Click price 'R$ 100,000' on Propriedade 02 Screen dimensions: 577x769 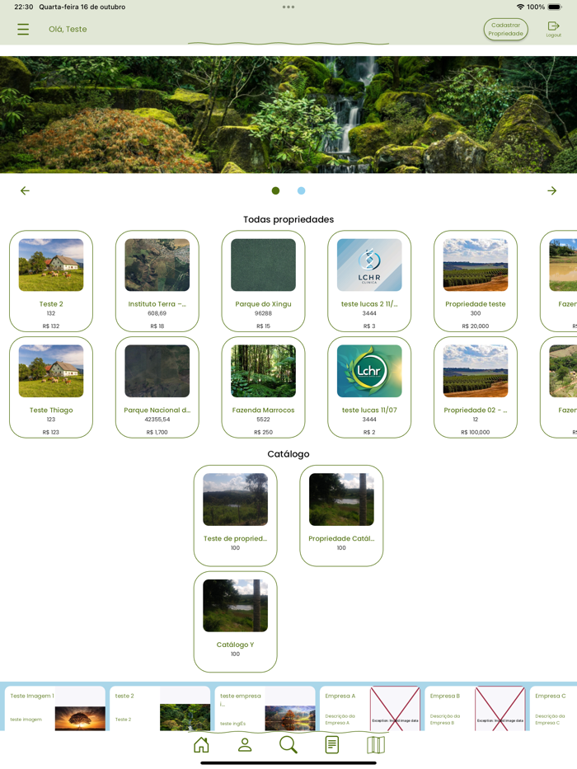[x=476, y=432]
